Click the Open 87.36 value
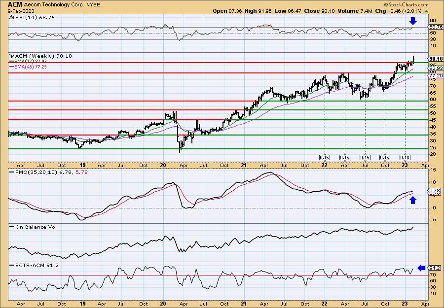The width and height of the screenshot is (444, 308). coord(228,11)
